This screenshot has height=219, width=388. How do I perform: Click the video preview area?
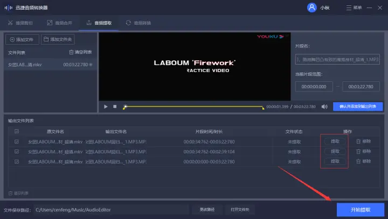(x=195, y=67)
